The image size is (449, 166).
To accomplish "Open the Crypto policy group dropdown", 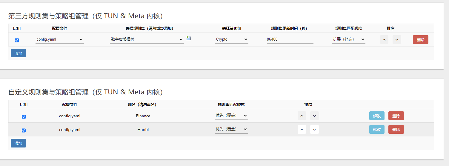I will pos(232,39).
